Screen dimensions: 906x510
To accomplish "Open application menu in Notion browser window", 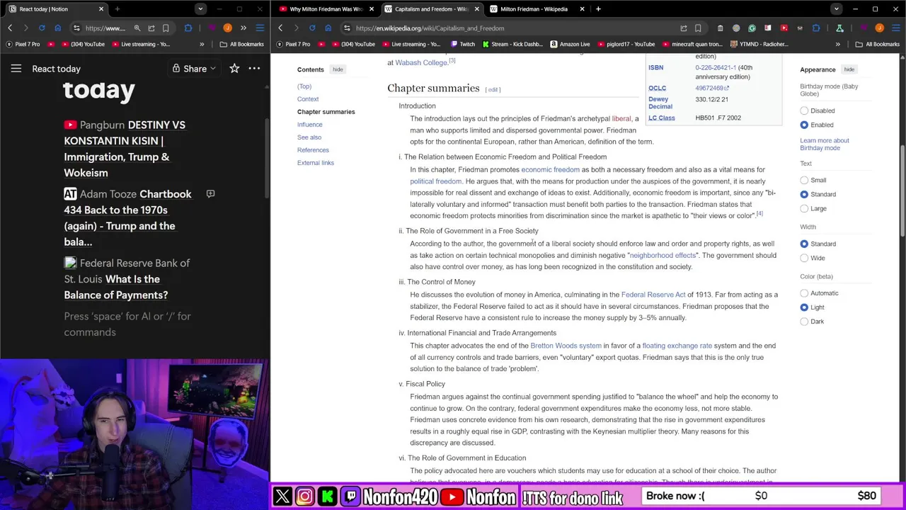I will point(260,28).
